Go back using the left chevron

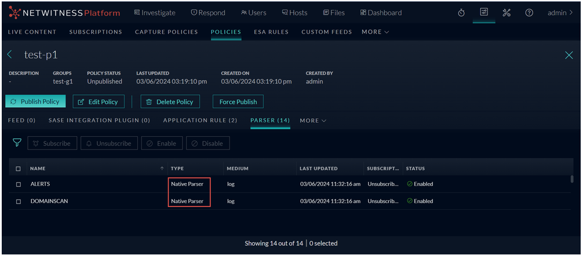tap(10, 55)
